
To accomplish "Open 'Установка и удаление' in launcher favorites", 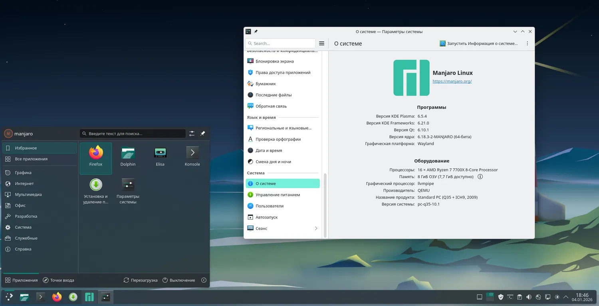I will coord(96,191).
